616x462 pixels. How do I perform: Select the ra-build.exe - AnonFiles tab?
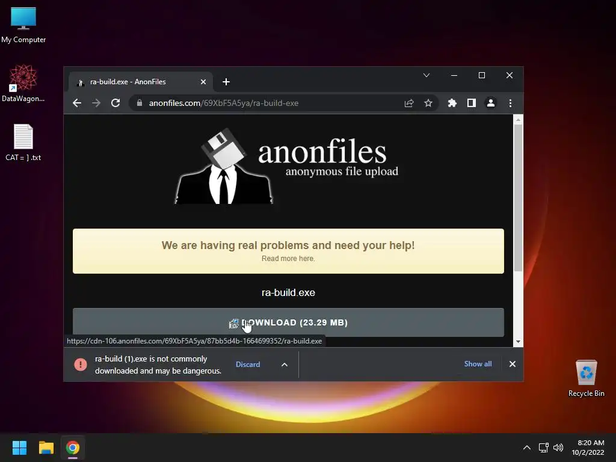pyautogui.click(x=141, y=82)
